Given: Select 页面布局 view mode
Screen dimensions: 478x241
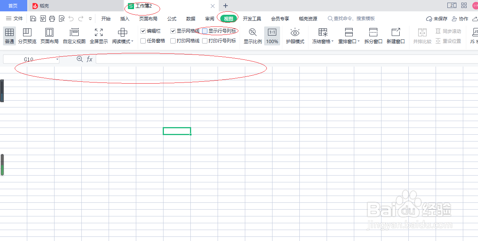Looking at the screenshot, I should coord(50,36).
